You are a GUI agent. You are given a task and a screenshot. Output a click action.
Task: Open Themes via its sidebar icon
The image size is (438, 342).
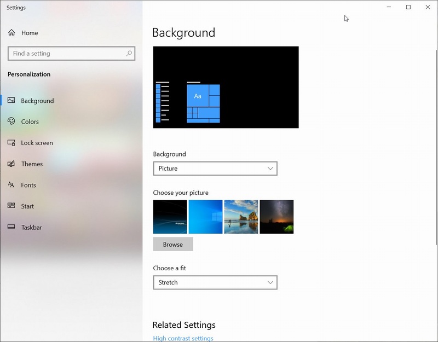pos(11,164)
